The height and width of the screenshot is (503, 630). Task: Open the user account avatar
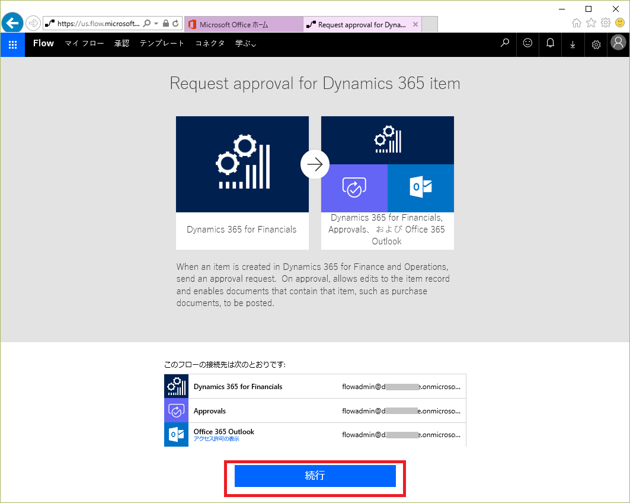tap(618, 42)
